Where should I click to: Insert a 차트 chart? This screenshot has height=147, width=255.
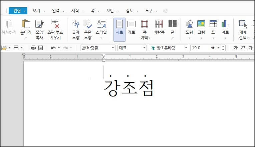click(x=225, y=24)
